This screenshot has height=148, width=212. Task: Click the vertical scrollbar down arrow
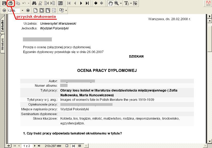point(210,141)
